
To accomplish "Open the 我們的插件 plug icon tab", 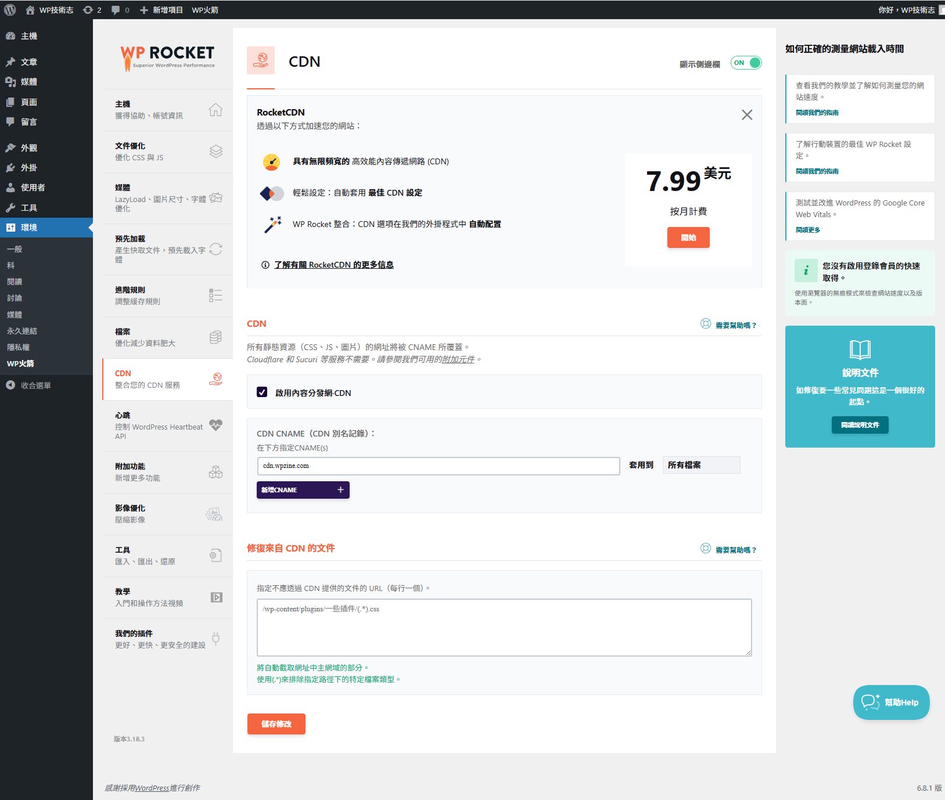I will pyautogui.click(x=215, y=639).
